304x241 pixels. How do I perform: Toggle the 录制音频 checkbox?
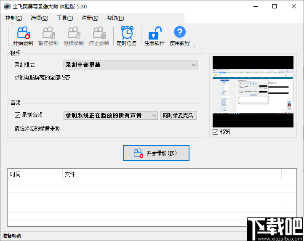click(17, 115)
